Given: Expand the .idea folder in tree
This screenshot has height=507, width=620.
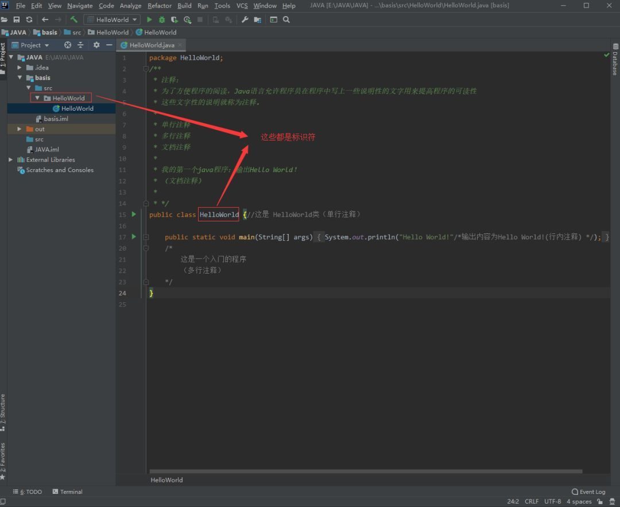Looking at the screenshot, I should (x=20, y=68).
